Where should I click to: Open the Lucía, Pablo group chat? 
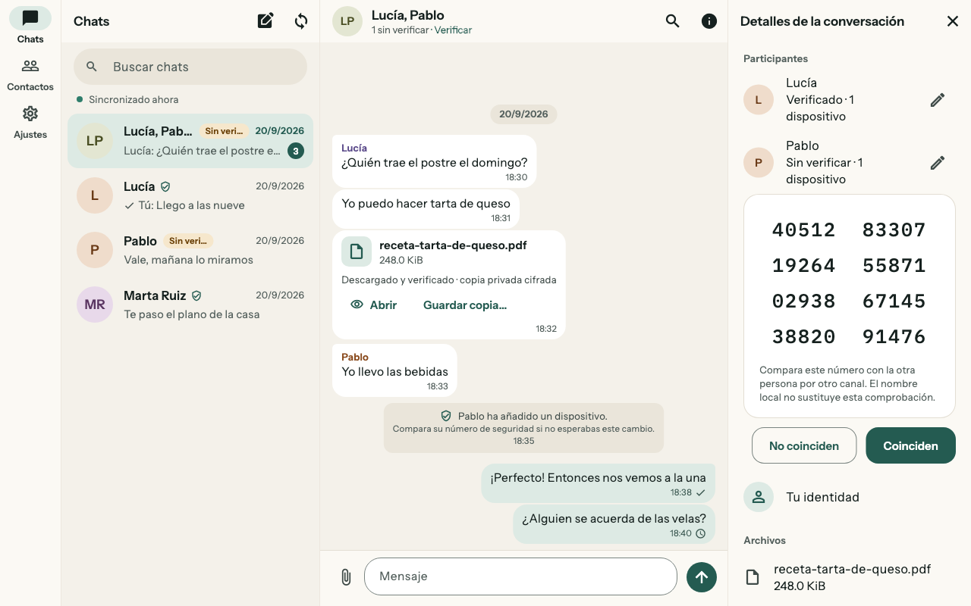click(x=190, y=141)
